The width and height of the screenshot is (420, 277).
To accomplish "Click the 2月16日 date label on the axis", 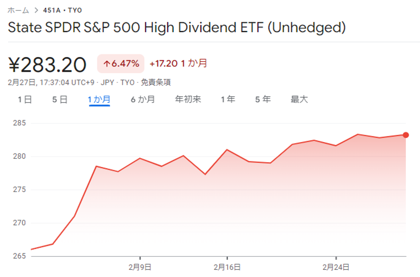I will point(227,267).
